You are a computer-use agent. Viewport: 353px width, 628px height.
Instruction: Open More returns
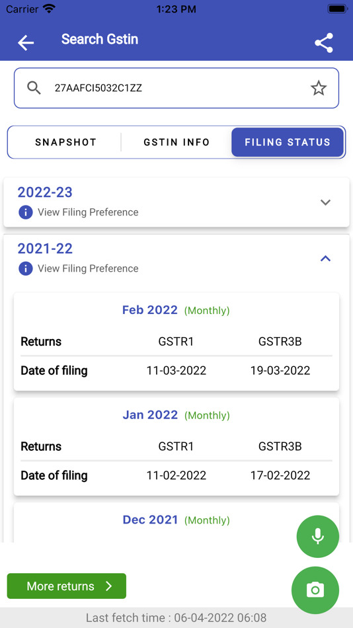click(67, 586)
